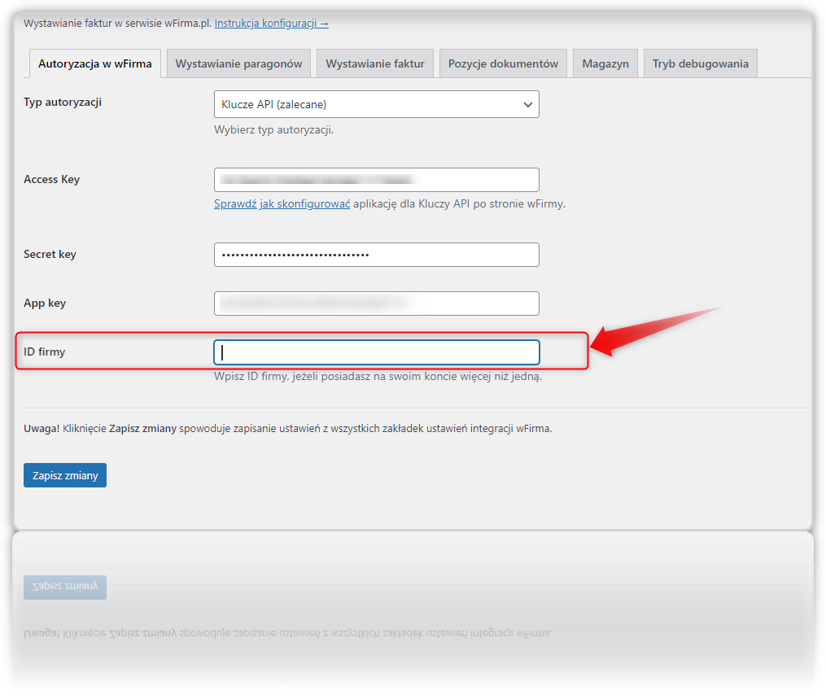Open the Autoryzacja w wFirma tab
Screen dimensions: 826x699
point(95,63)
